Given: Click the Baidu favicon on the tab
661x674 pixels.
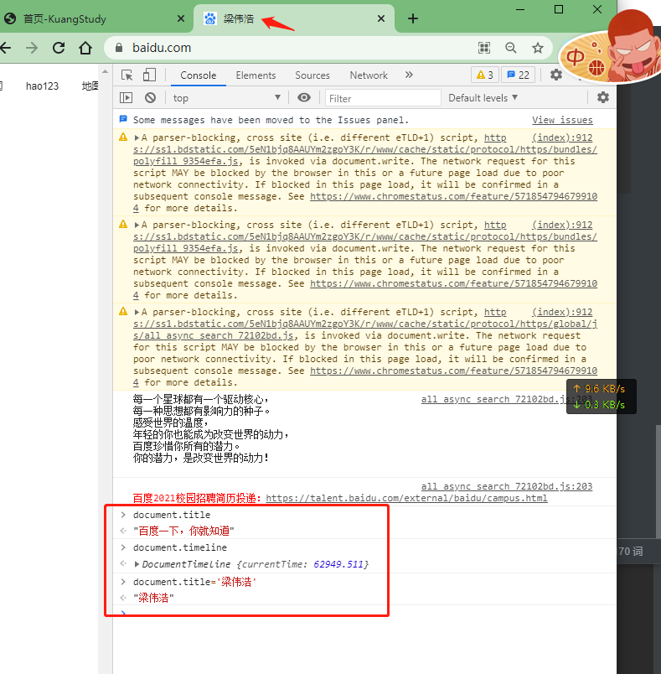Looking at the screenshot, I should point(209,18).
